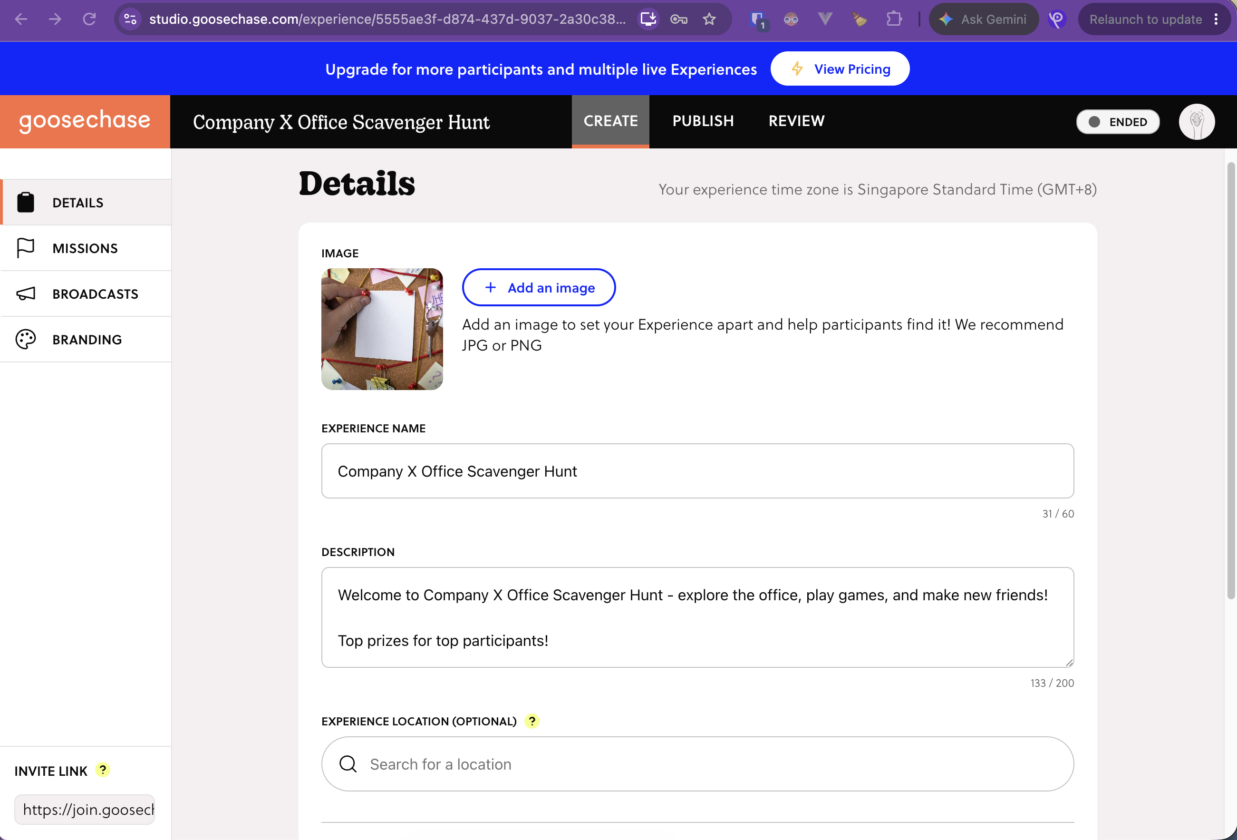Viewport: 1237px width, 840px height.
Task: Click the Ask Gemini button
Action: 983,19
